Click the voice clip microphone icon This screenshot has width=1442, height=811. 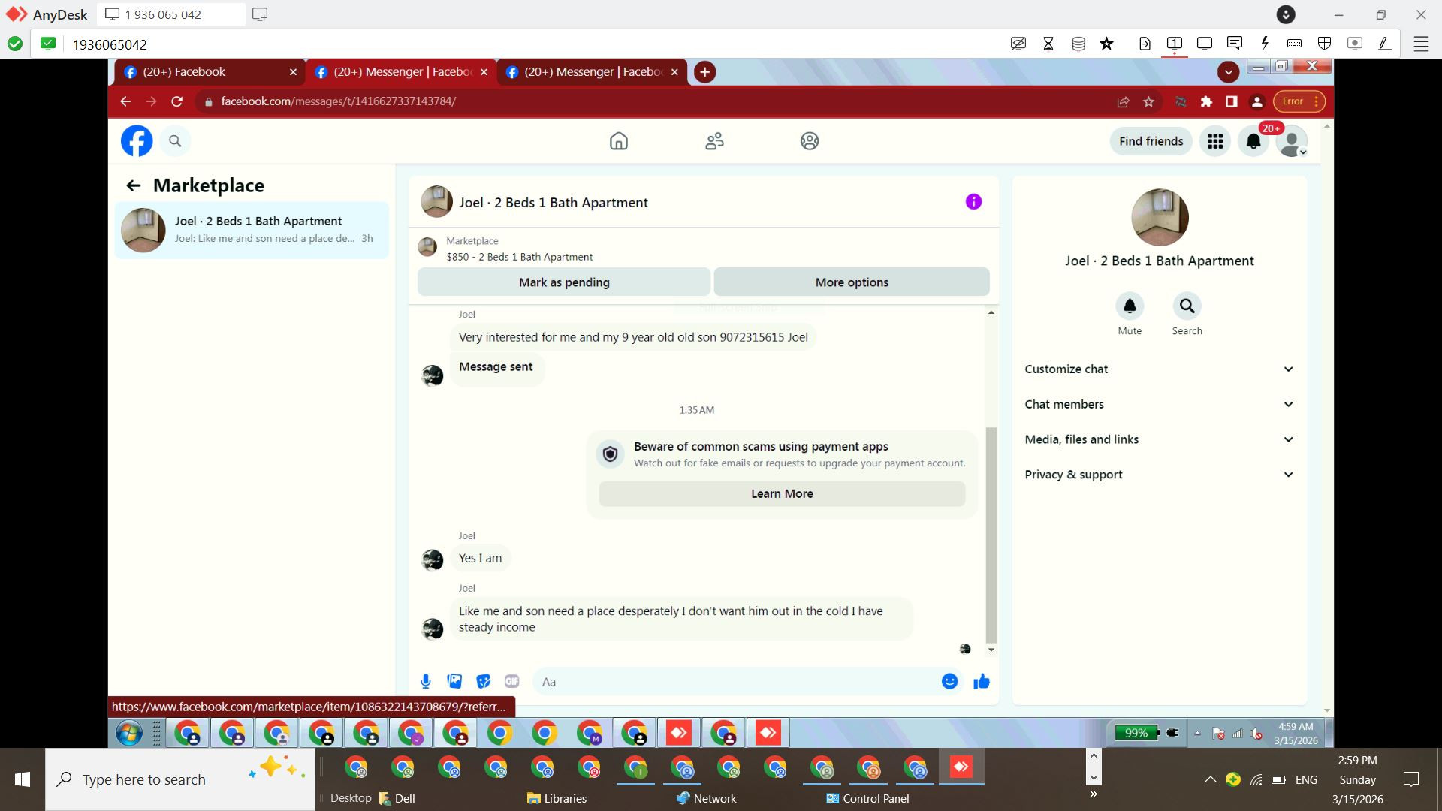point(426,681)
